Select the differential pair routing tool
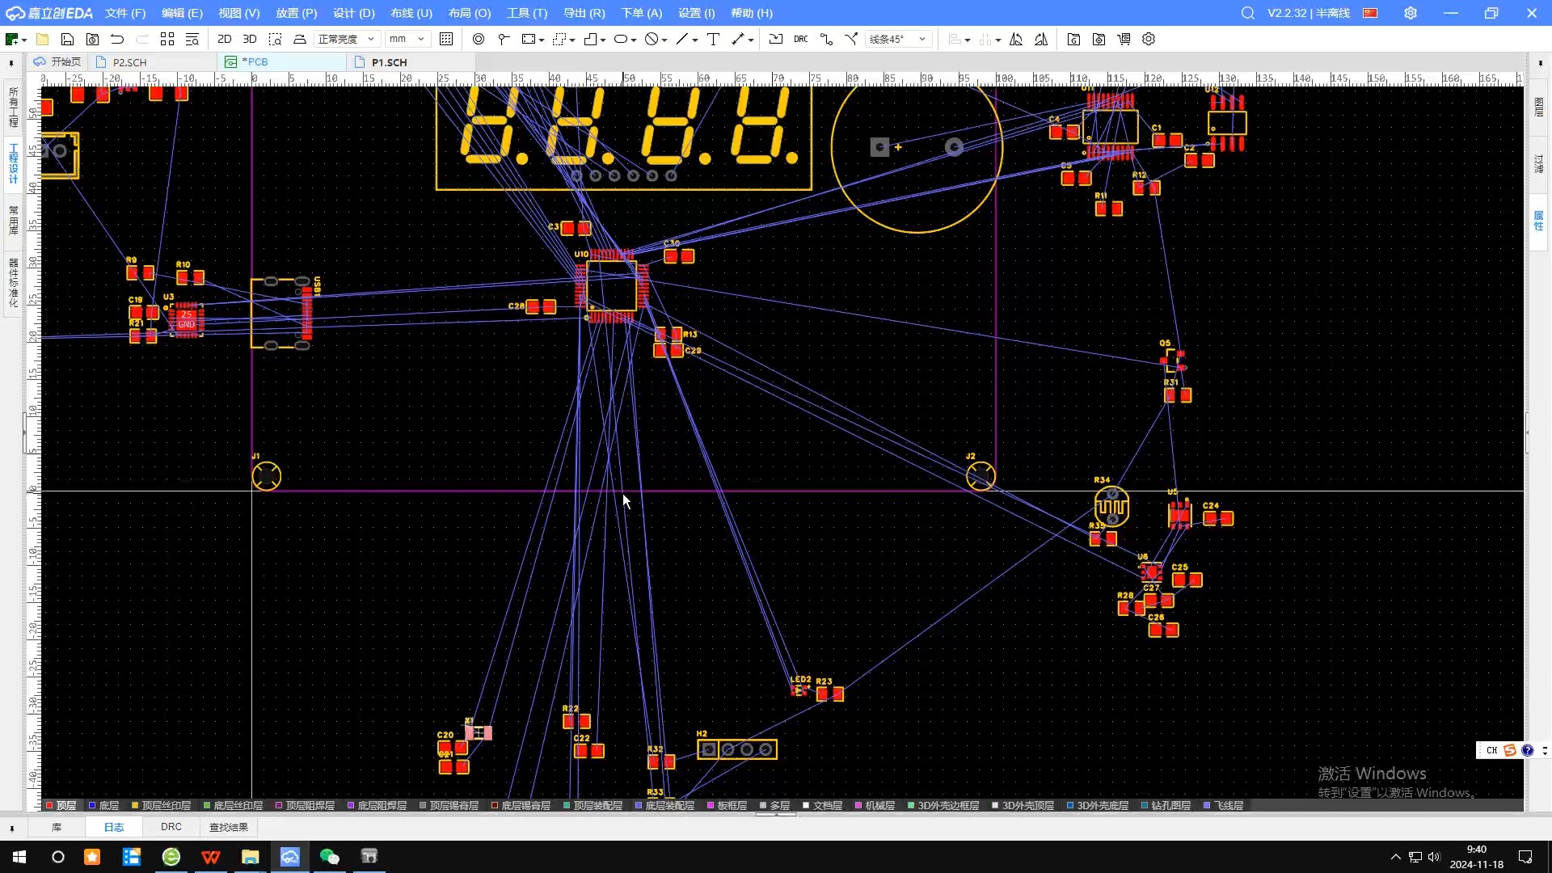Screen dimensions: 1552x873 (851, 39)
